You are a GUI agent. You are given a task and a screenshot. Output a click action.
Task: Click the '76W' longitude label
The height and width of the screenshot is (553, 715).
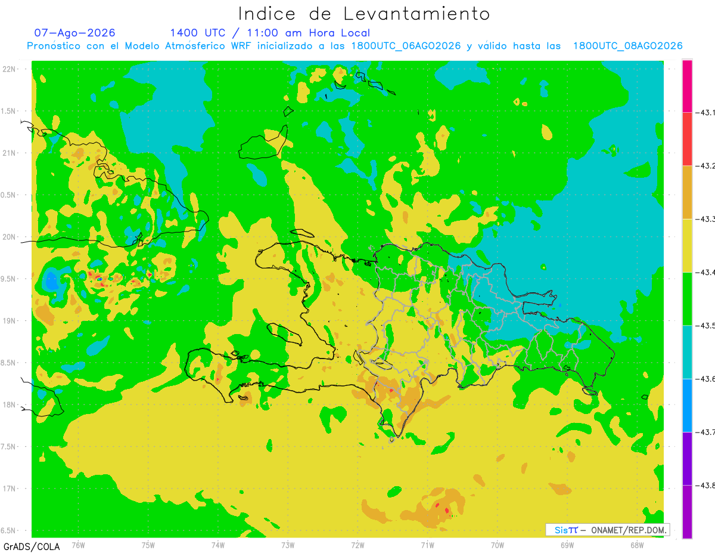click(78, 545)
